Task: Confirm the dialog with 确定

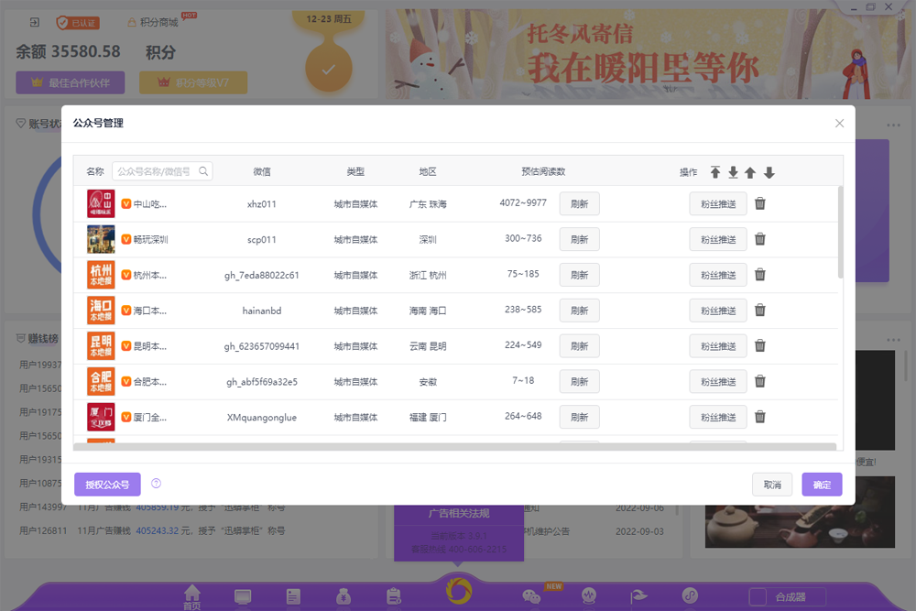Action: click(x=822, y=484)
